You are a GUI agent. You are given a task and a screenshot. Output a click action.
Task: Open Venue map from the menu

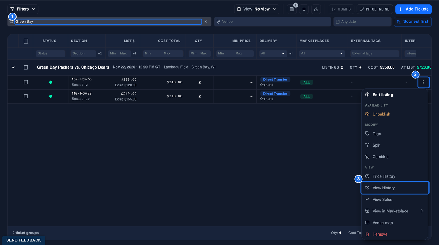(x=395, y=223)
